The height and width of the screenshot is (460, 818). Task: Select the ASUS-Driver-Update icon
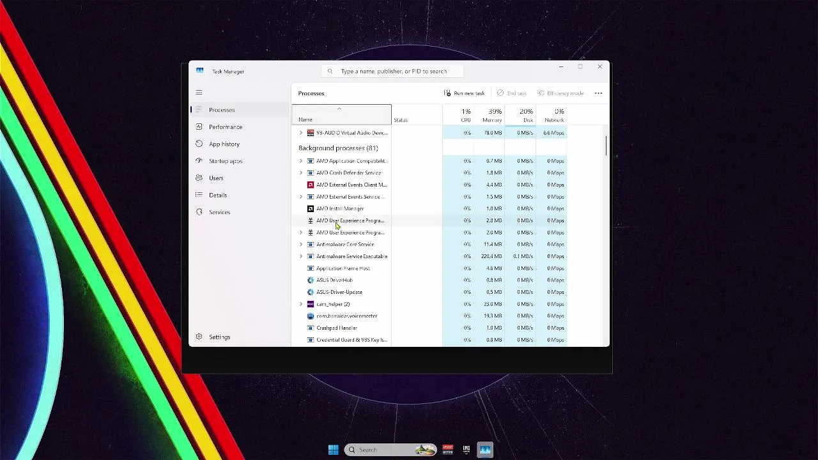coord(311,292)
